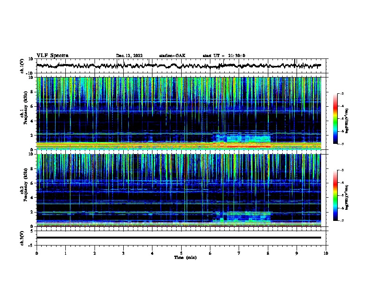This screenshot has height=284, width=367.
Task: Click time axis tick label "2"
Action: click(95, 253)
